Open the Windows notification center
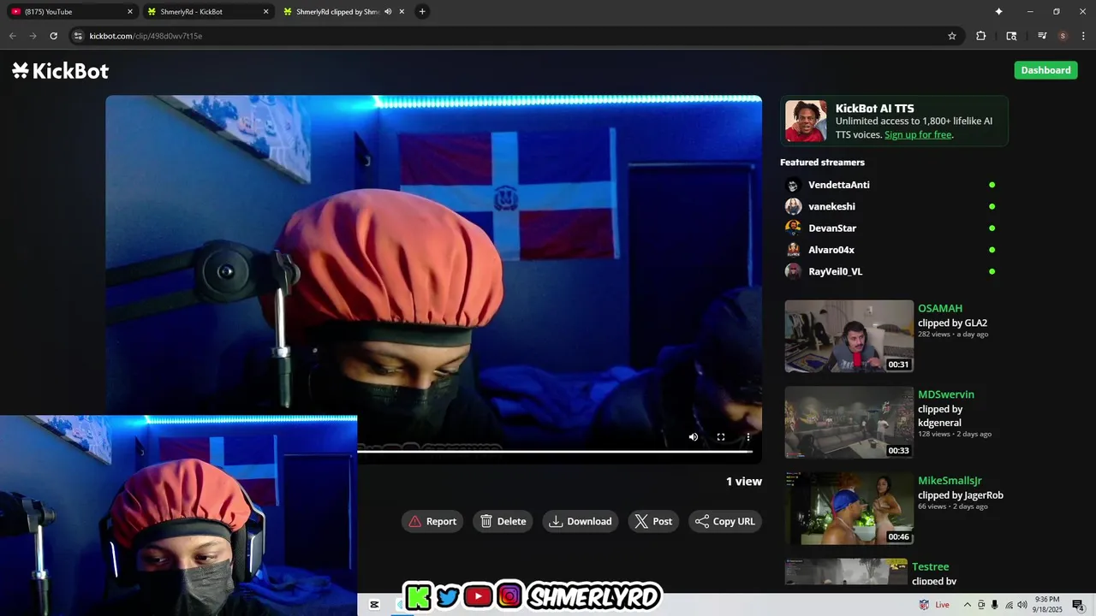The image size is (1096, 616). [1078, 605]
